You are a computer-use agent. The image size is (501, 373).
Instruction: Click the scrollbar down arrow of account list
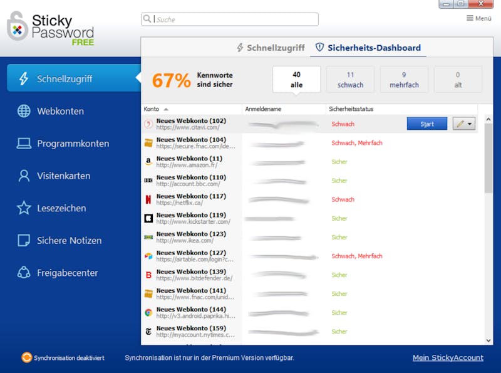coord(488,340)
